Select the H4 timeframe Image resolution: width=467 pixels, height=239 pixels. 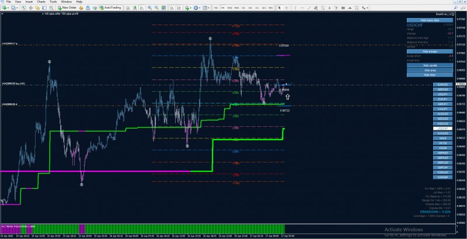(x=250, y=8)
